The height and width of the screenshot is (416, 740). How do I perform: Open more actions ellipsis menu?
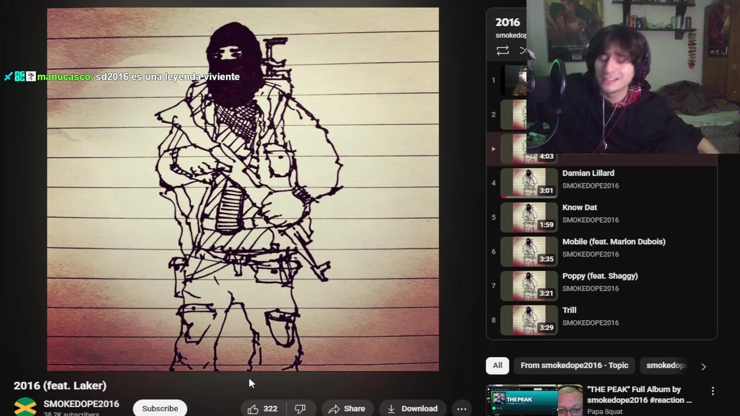click(461, 408)
